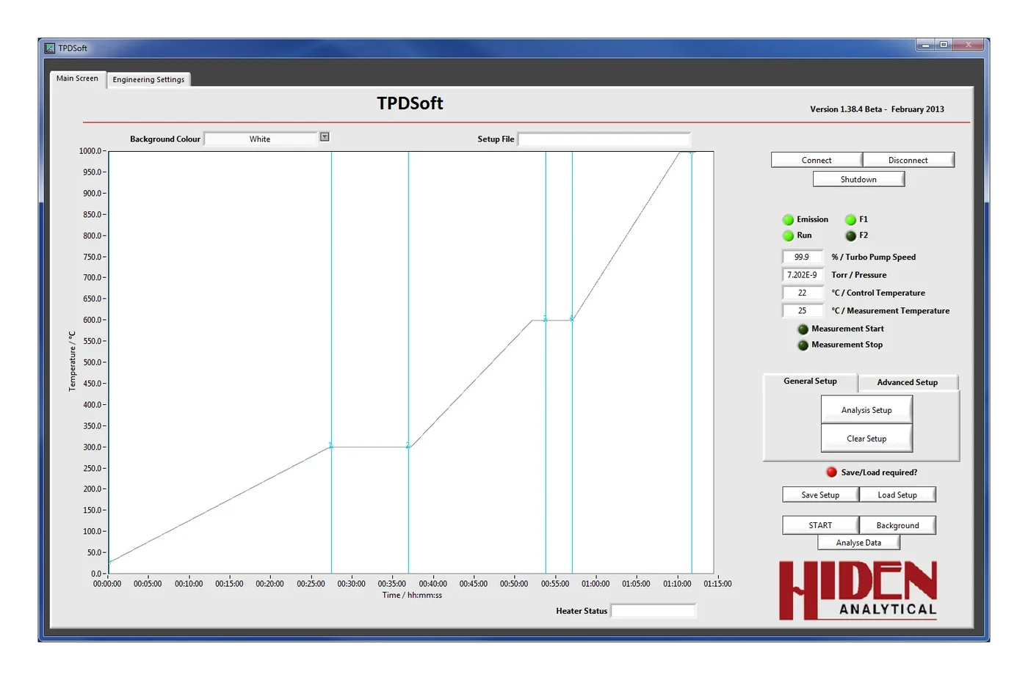
Task: Click the Hiden Analytical logo
Action: (x=858, y=591)
